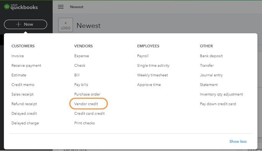
Task: Open Weekly timesheet
Action: 152,75
